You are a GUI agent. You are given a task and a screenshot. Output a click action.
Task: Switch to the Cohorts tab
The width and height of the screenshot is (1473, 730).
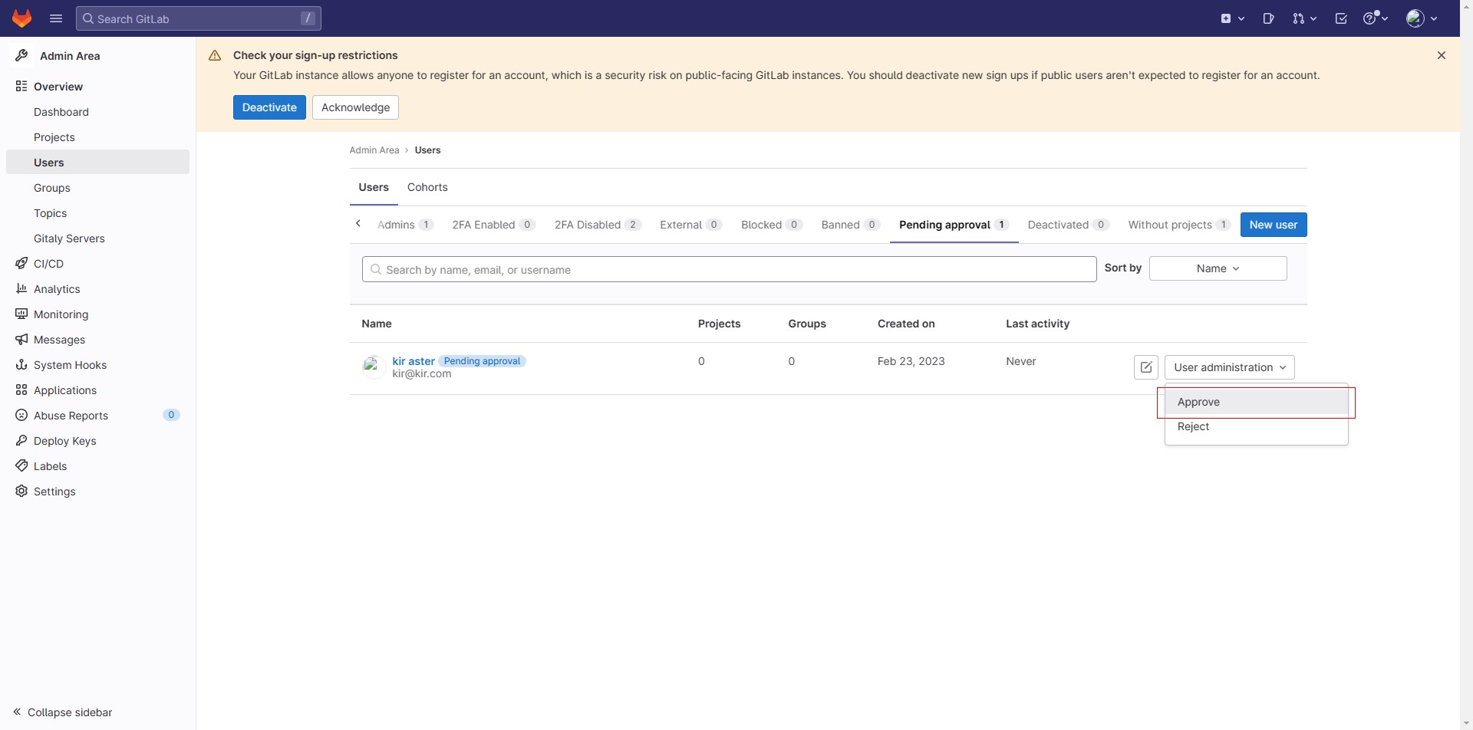pyautogui.click(x=427, y=187)
